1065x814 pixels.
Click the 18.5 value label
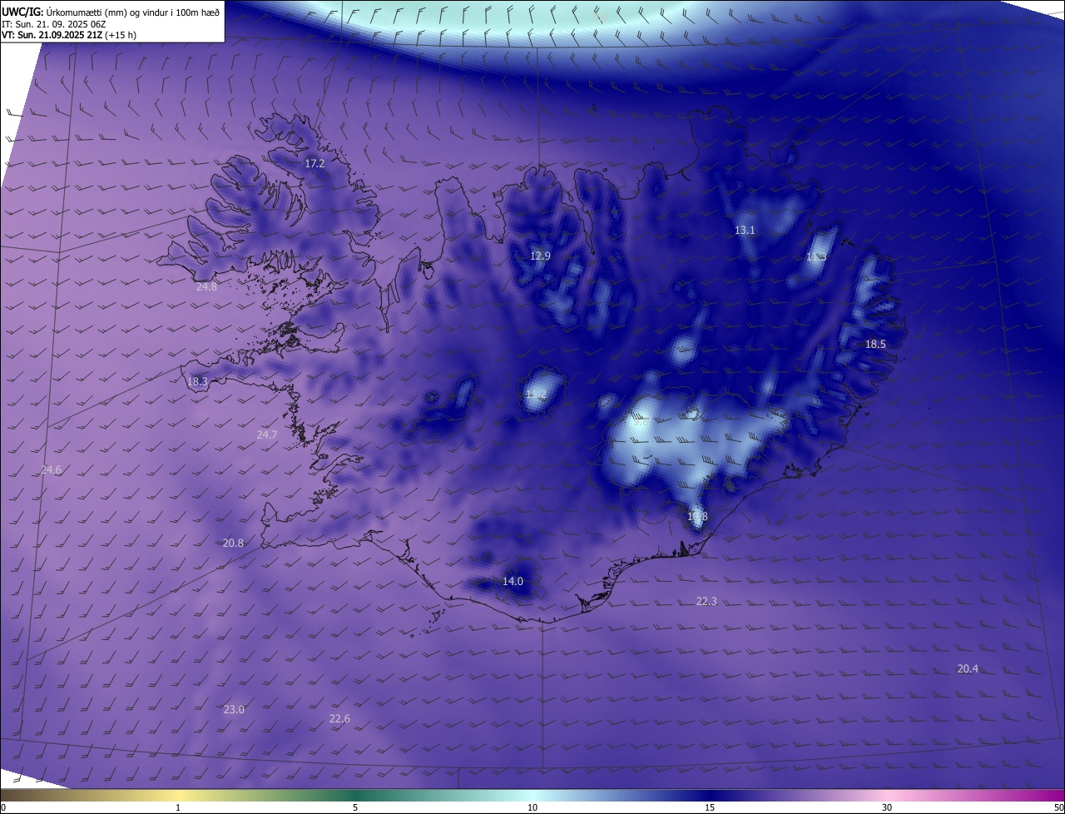pyautogui.click(x=875, y=345)
